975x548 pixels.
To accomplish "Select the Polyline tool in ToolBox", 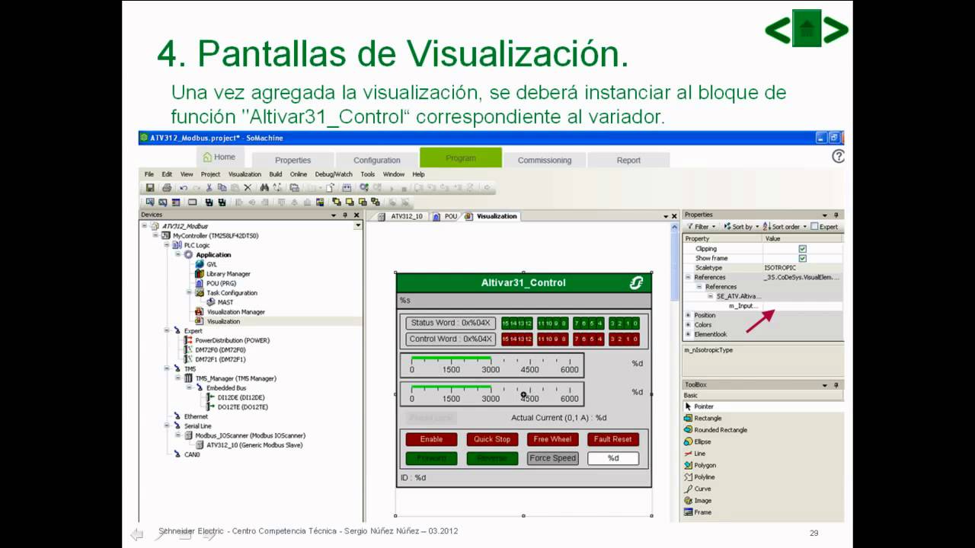I will (699, 477).
